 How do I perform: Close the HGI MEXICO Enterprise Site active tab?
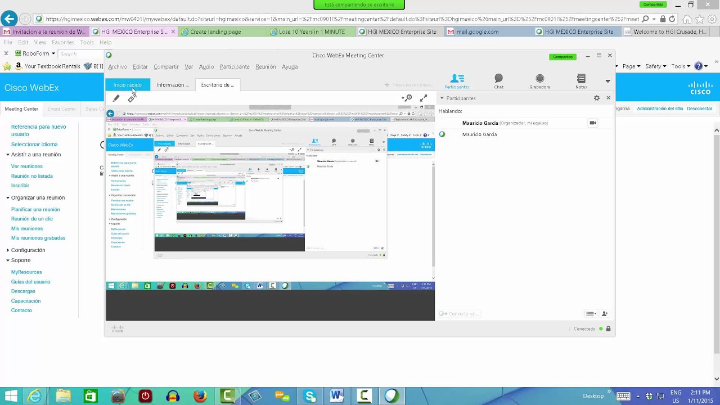click(173, 31)
